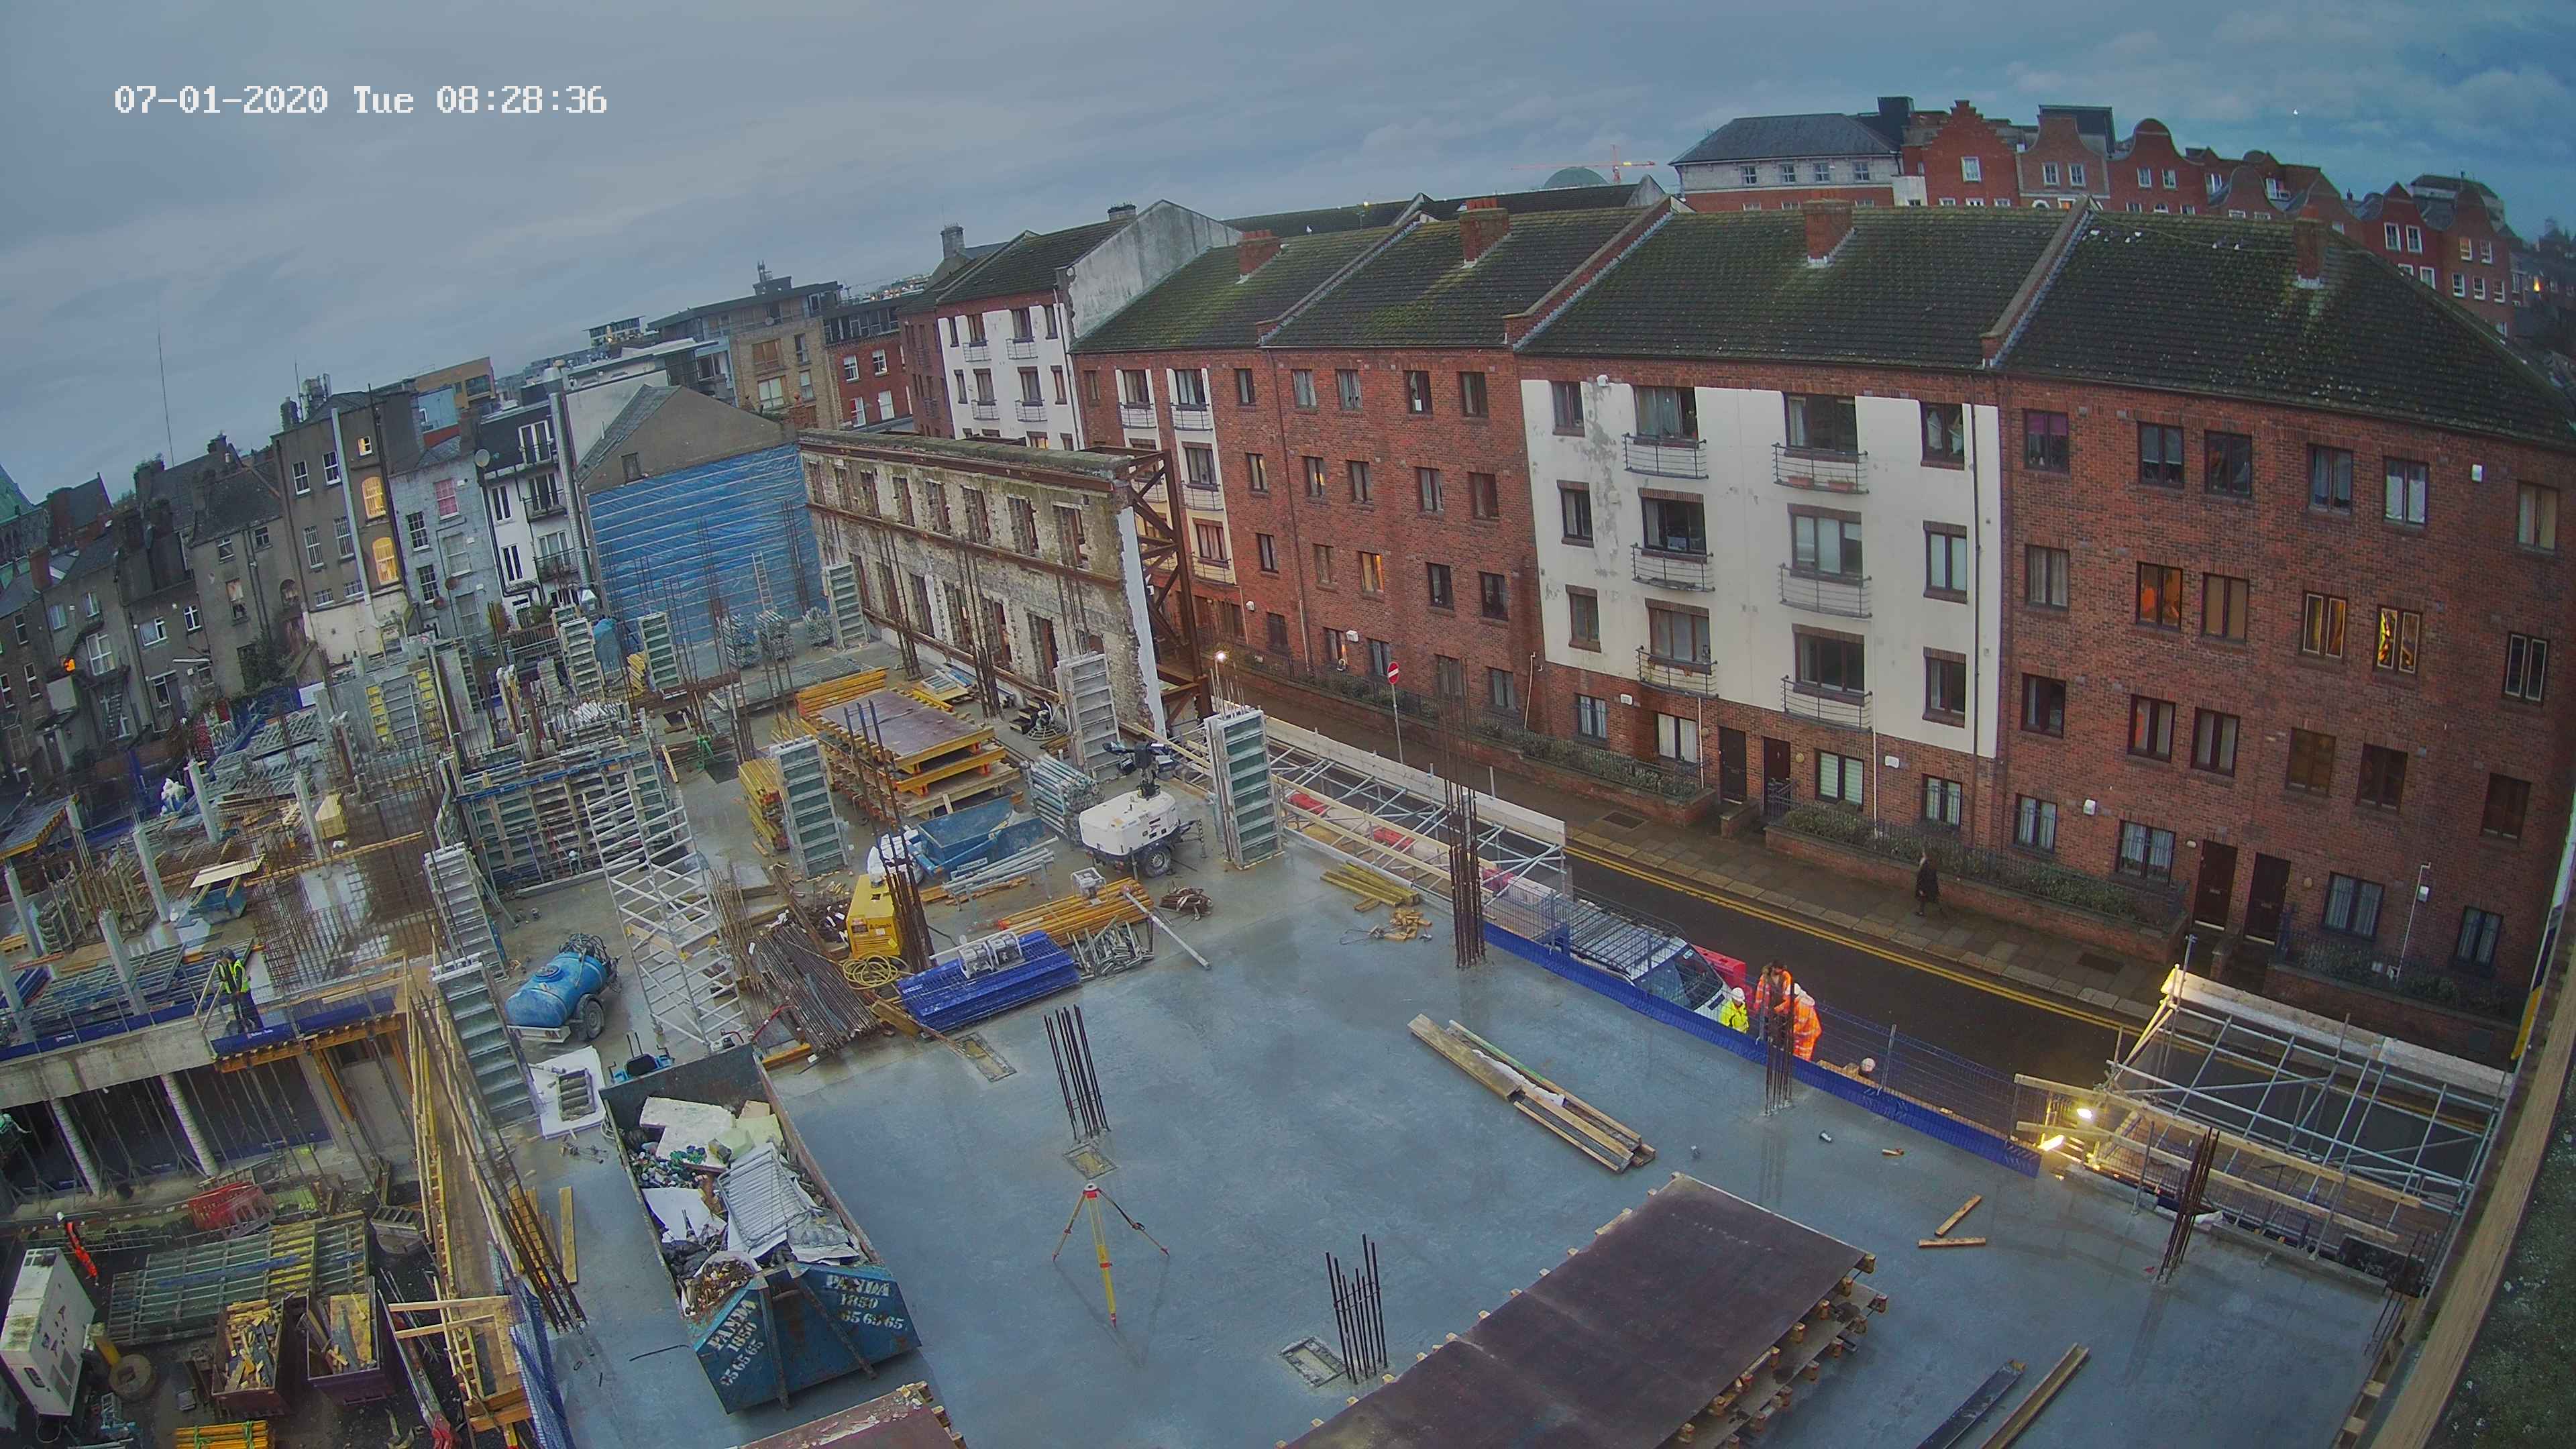
Task: Click the time 08:28:36 in timestamp overlay
Action: pos(521,100)
